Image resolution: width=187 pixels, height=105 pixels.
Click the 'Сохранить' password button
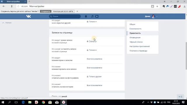click(46, 11)
